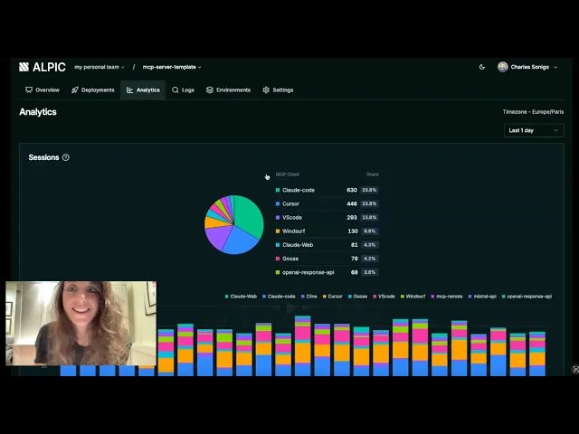Click the webcam video thumbnail
Viewport: 579px width, 434px height.
click(81, 324)
